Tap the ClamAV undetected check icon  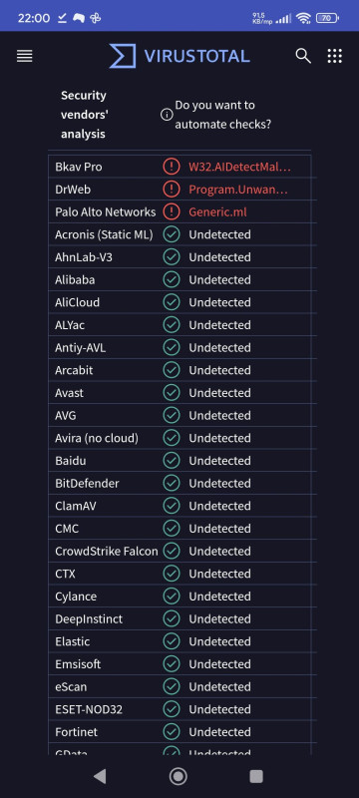[x=172, y=506]
